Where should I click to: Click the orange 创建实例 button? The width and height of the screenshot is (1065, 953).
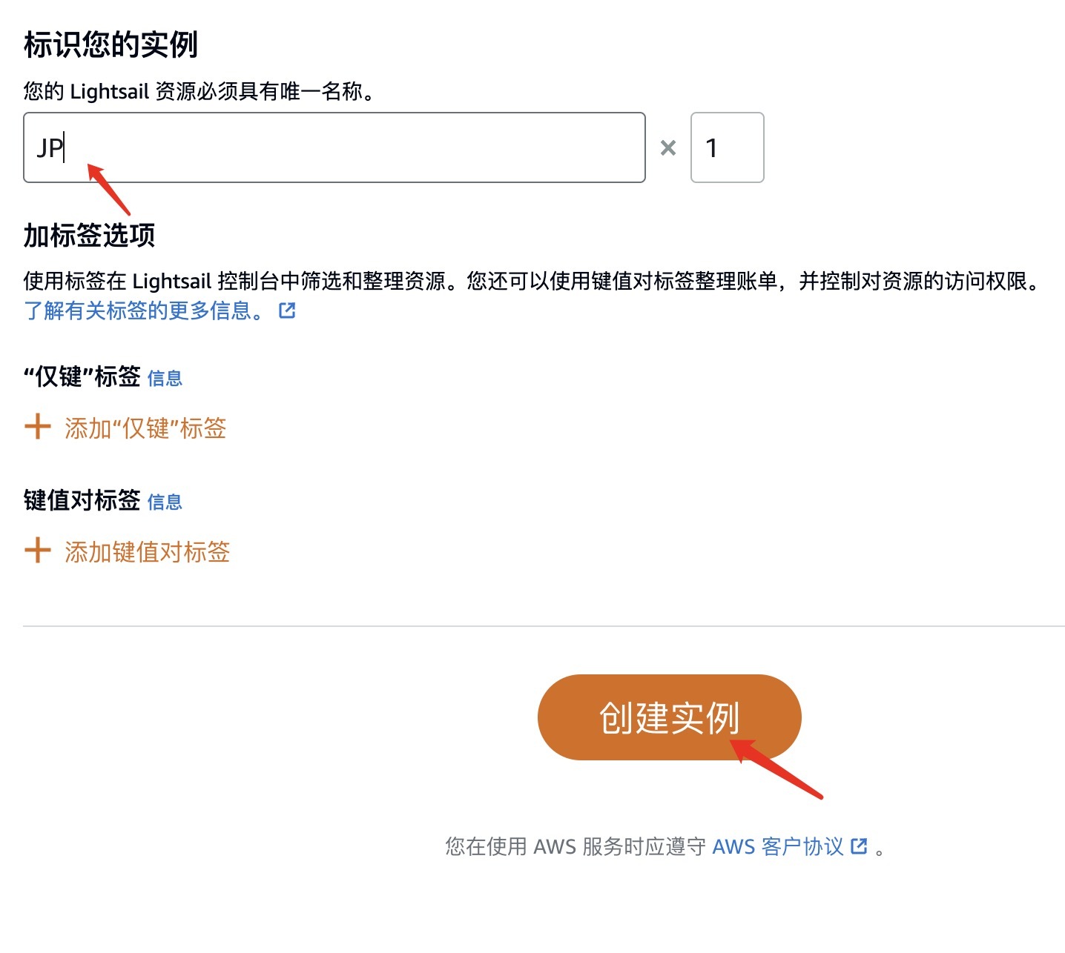670,717
